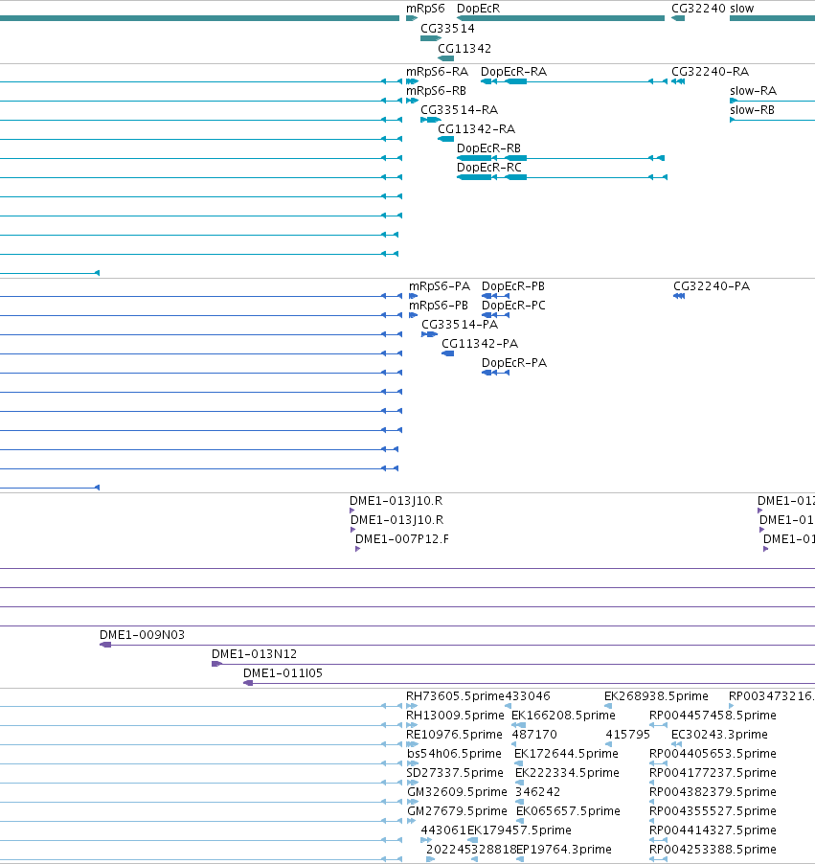Open the RP004414327.5prime EST label
Image resolution: width=815 pixels, height=864 pixels.
(713, 830)
